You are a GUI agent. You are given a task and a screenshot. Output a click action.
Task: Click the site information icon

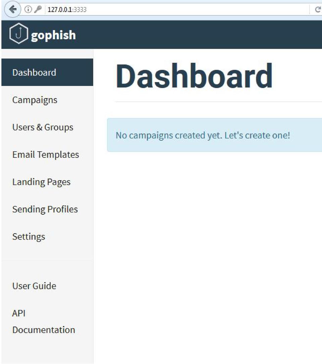point(28,9)
